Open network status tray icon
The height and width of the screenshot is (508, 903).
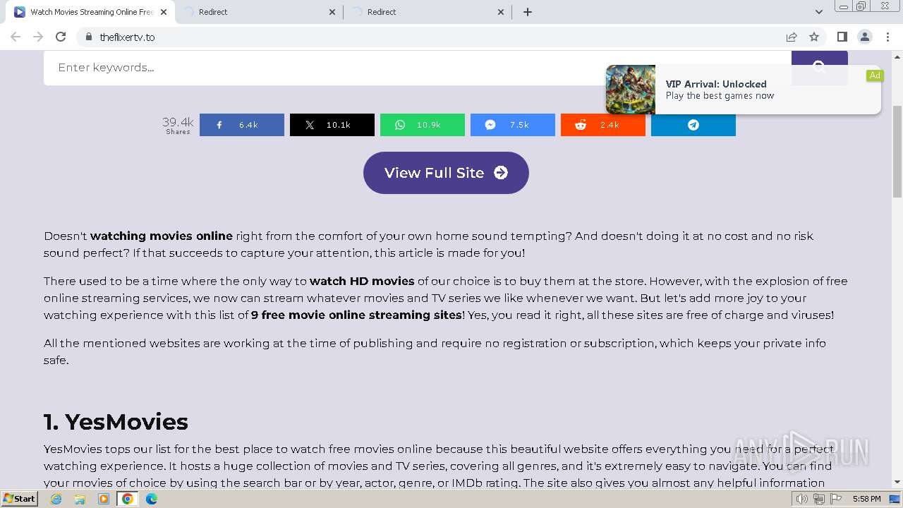click(x=818, y=499)
